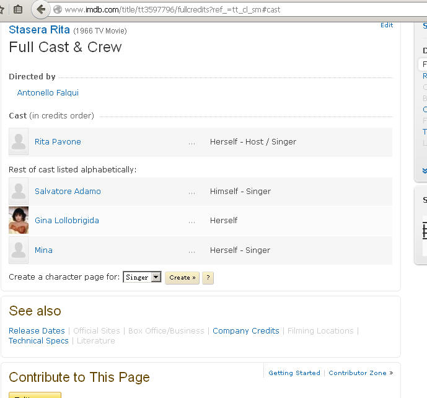The image size is (427, 398).
Task: Click the globe site identity icon
Action: tap(58, 9)
